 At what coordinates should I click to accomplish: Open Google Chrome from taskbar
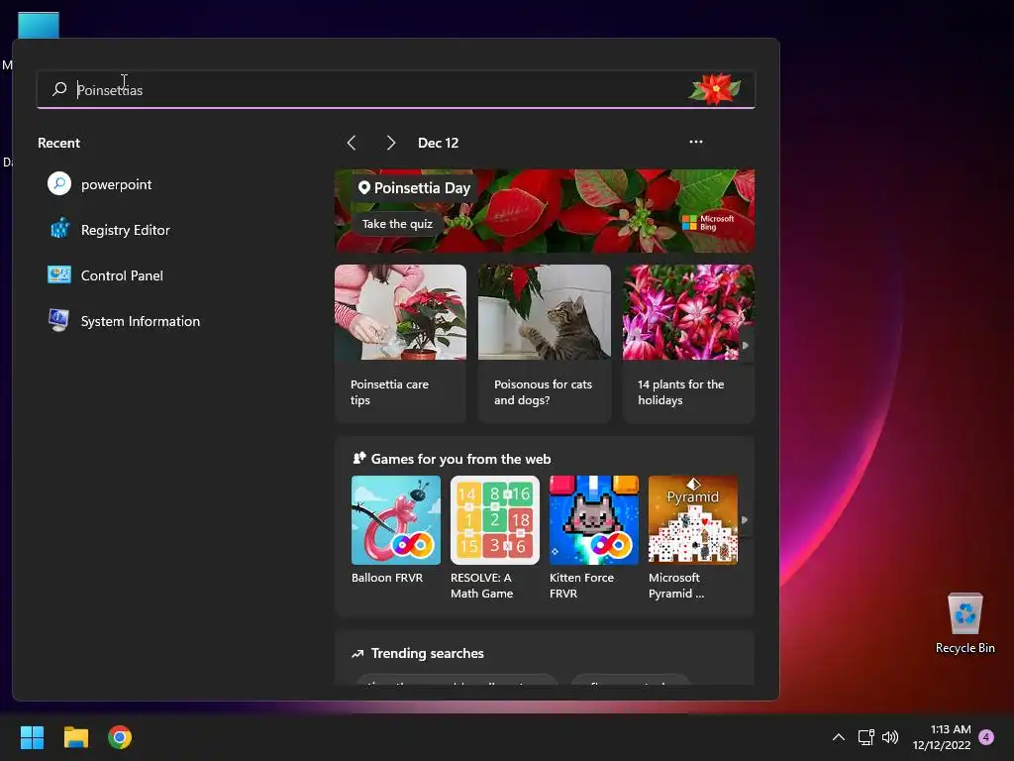[x=120, y=737]
